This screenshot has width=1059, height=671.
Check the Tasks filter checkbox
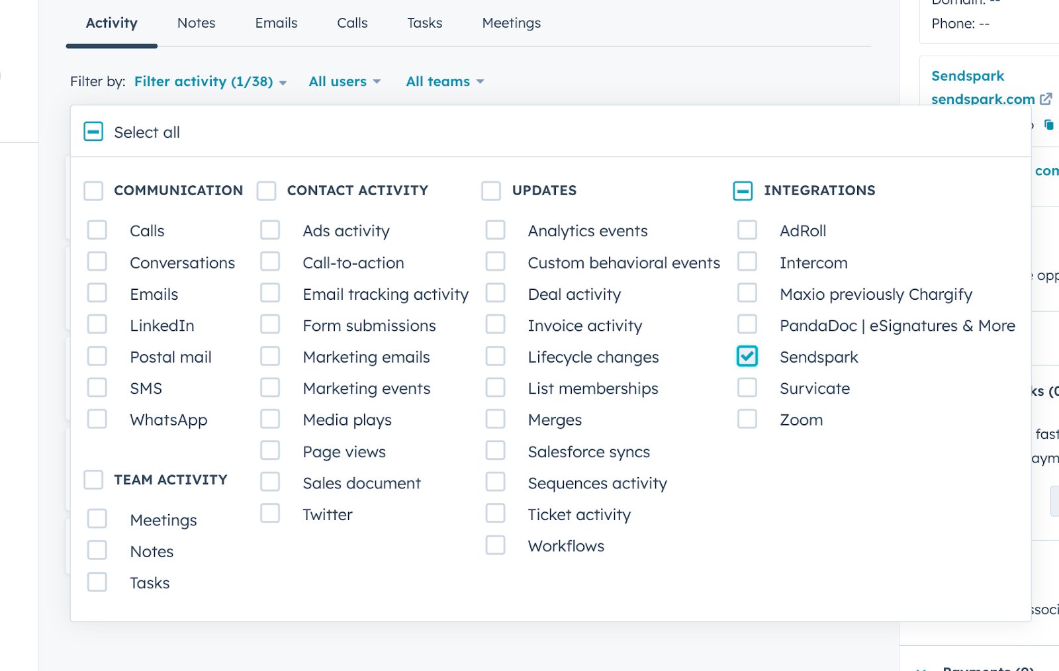point(97,582)
